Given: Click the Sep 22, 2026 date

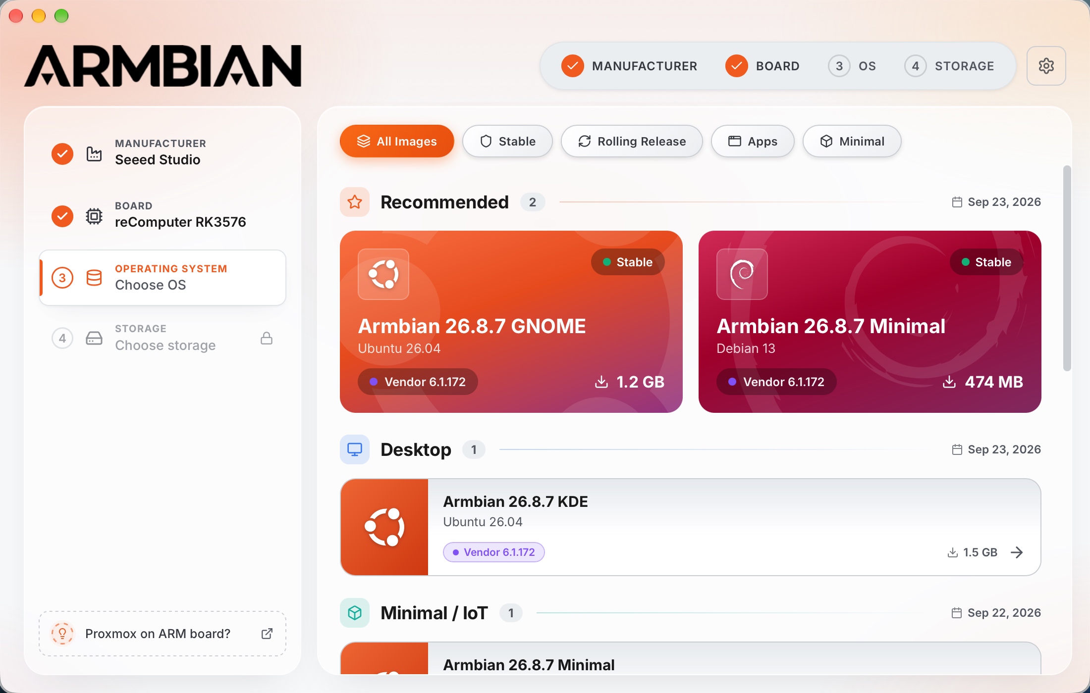Looking at the screenshot, I should coord(1004,613).
